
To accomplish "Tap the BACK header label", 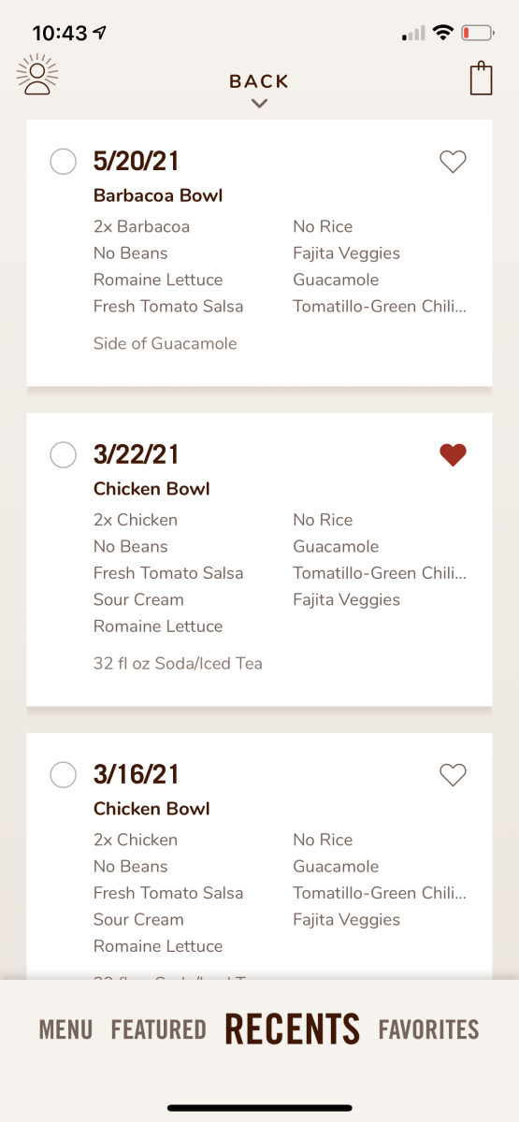I will pos(259,81).
